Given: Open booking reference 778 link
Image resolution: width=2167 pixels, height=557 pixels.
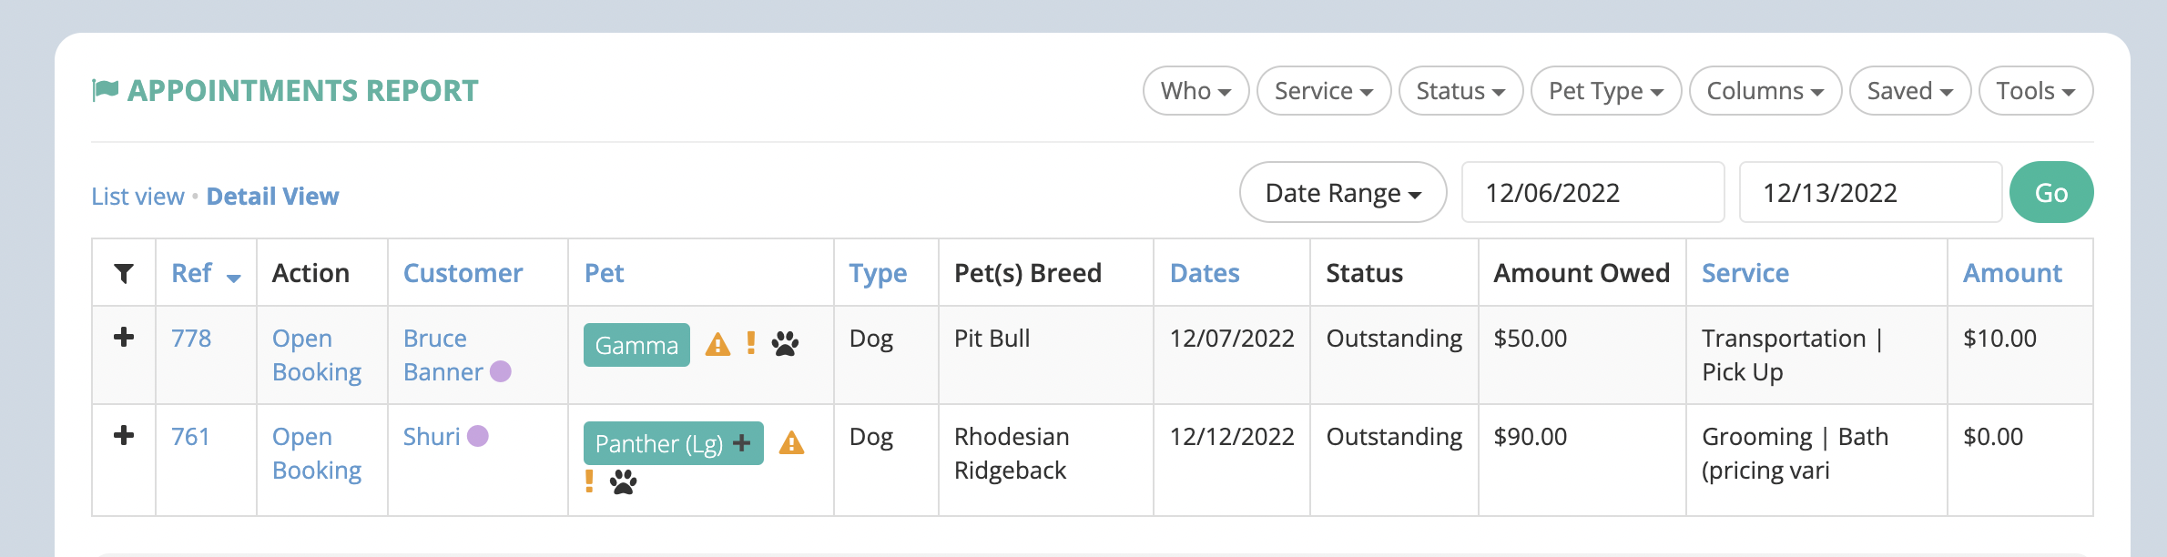Looking at the screenshot, I should coord(191,339).
